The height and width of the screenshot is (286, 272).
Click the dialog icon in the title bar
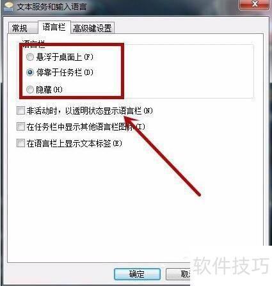9,6
